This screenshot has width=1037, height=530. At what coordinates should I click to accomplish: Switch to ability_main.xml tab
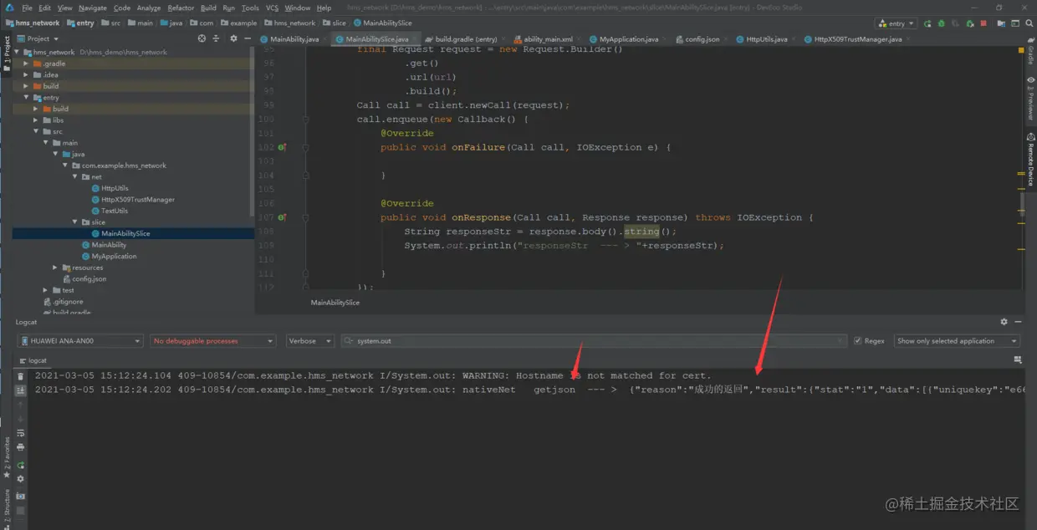tap(548, 39)
